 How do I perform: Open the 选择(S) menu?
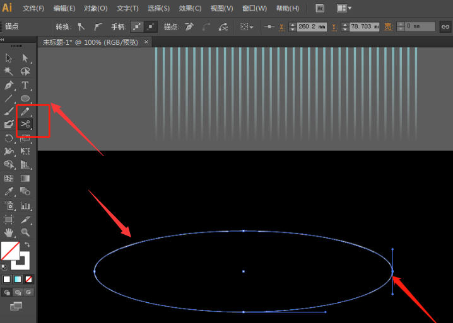(158, 8)
